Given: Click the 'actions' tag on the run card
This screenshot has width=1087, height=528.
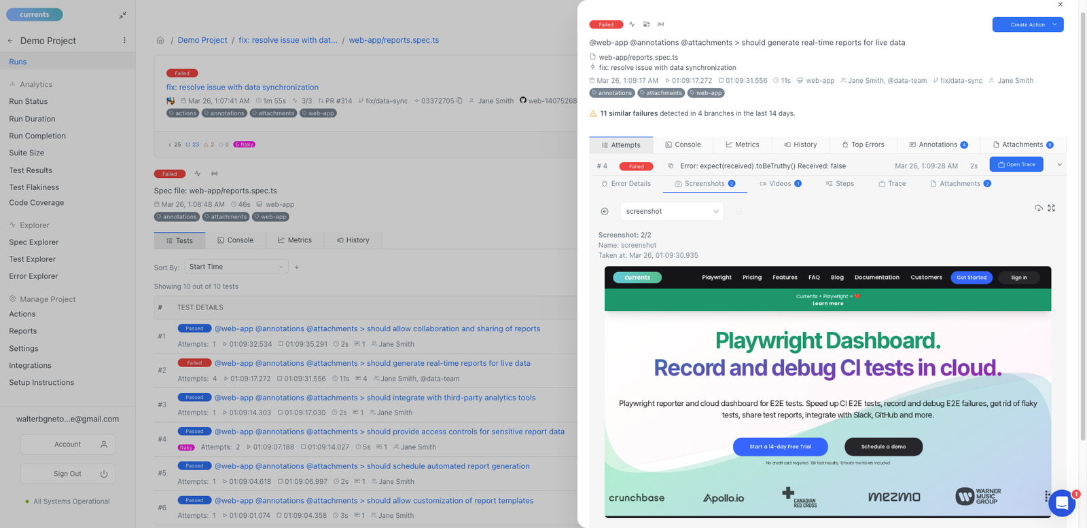Looking at the screenshot, I should [x=183, y=113].
